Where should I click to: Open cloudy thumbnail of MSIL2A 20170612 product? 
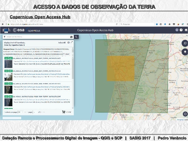8,77
